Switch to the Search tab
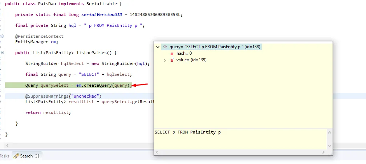The height and width of the screenshot is (164, 366). point(26,156)
